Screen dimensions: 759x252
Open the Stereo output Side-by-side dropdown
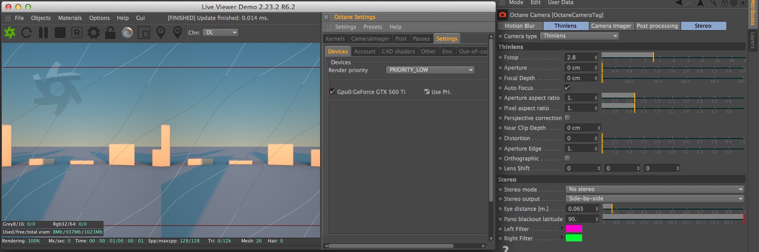[x=655, y=199]
